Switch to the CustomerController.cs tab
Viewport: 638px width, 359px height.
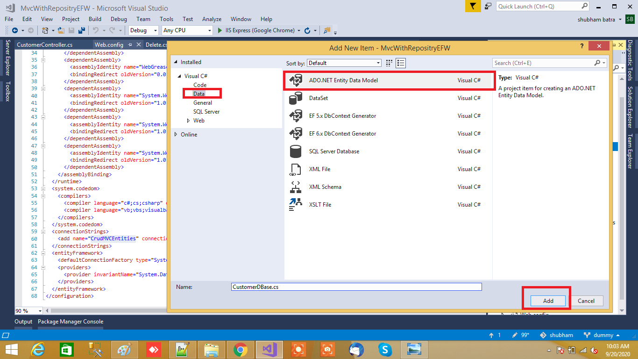point(44,45)
